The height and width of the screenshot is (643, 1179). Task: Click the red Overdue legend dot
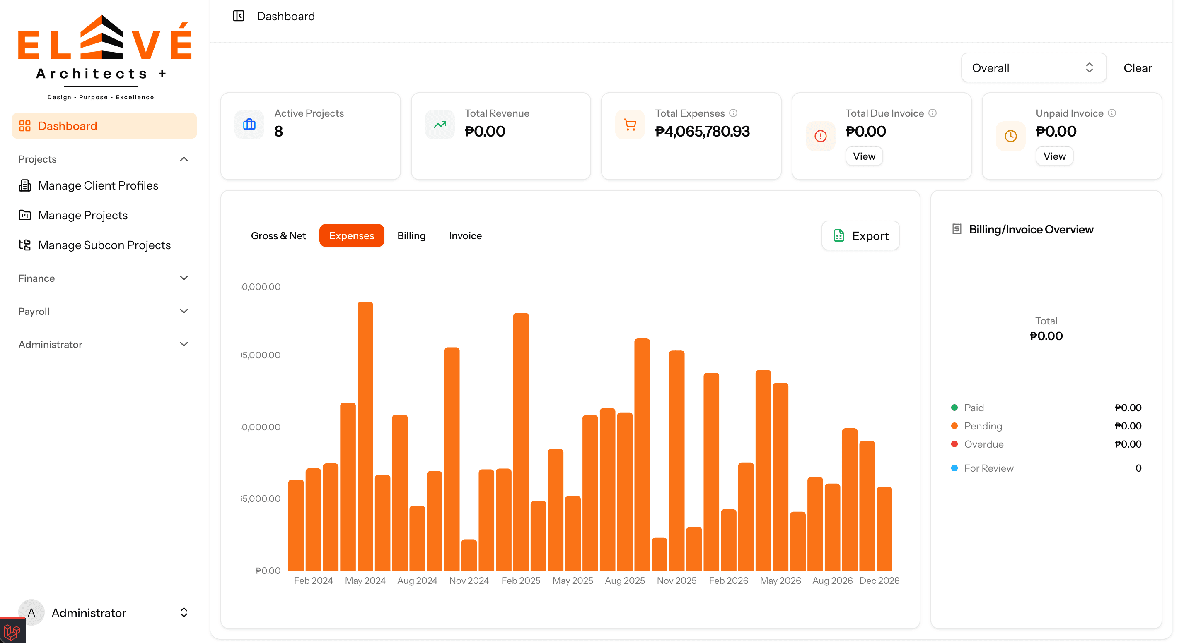(954, 444)
